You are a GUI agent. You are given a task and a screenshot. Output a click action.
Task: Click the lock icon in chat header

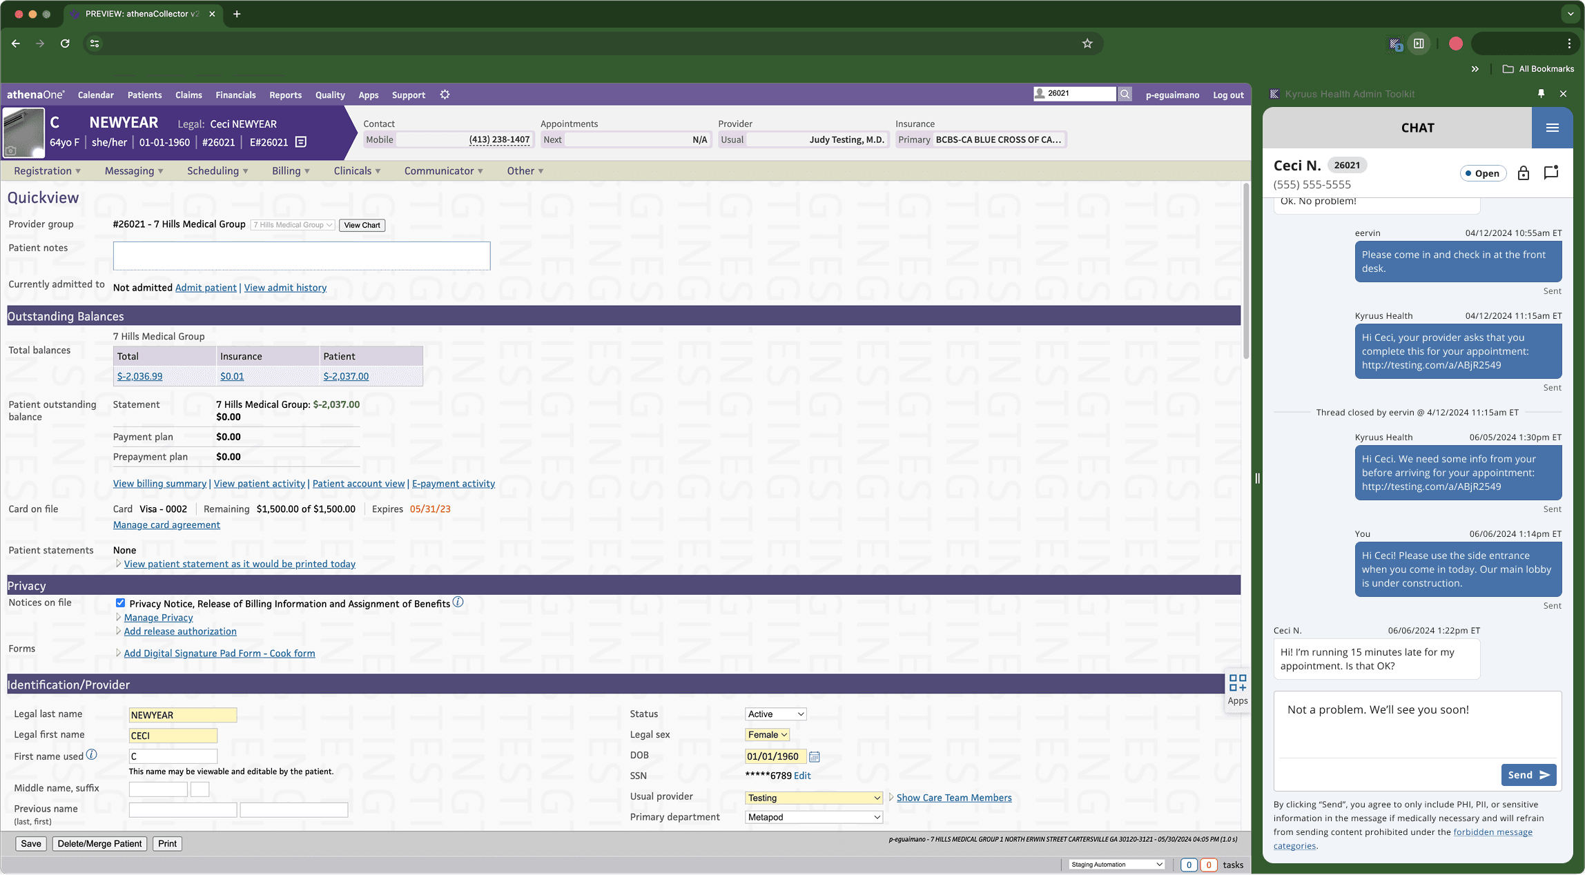tap(1523, 173)
